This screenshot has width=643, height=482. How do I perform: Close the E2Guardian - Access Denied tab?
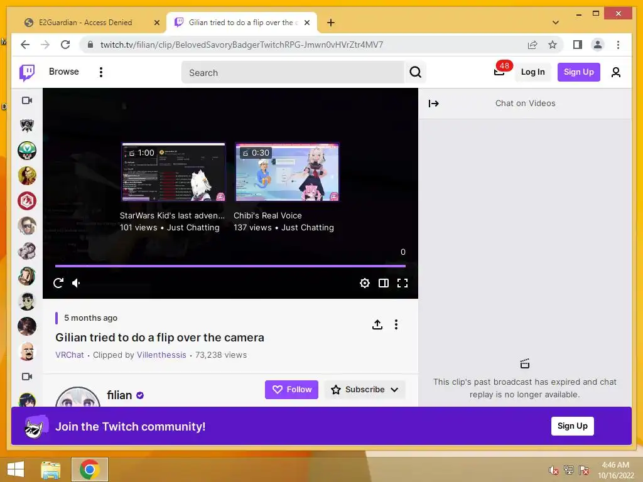(x=156, y=23)
